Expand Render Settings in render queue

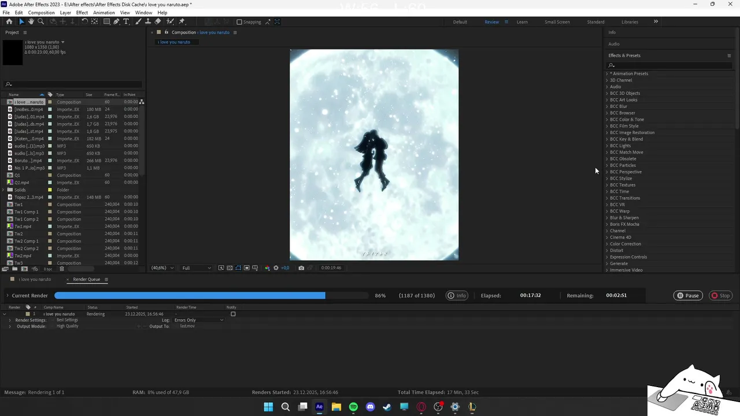click(x=10, y=320)
